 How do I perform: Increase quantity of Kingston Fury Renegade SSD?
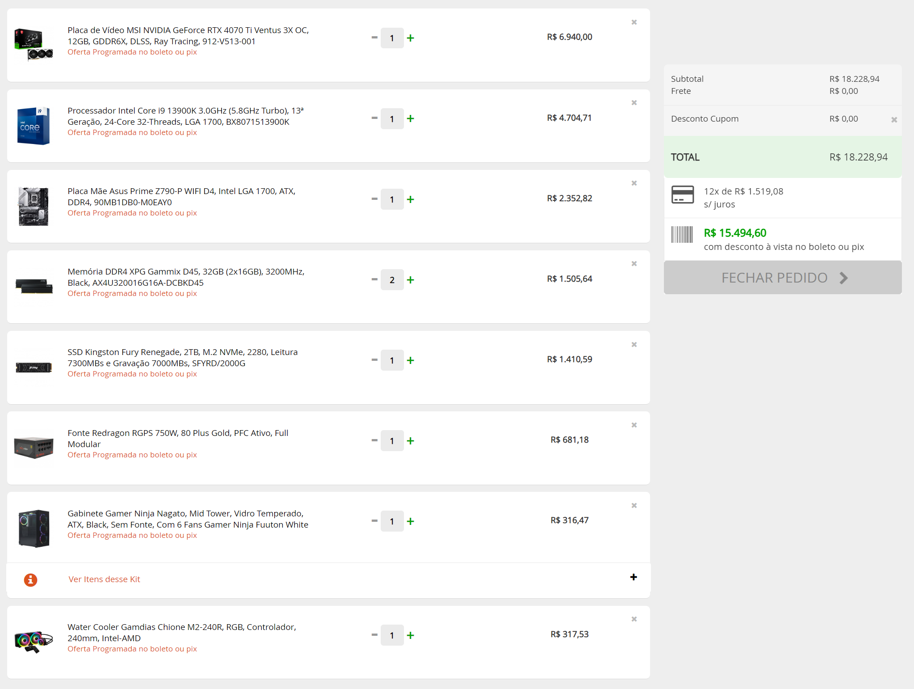pyautogui.click(x=410, y=360)
